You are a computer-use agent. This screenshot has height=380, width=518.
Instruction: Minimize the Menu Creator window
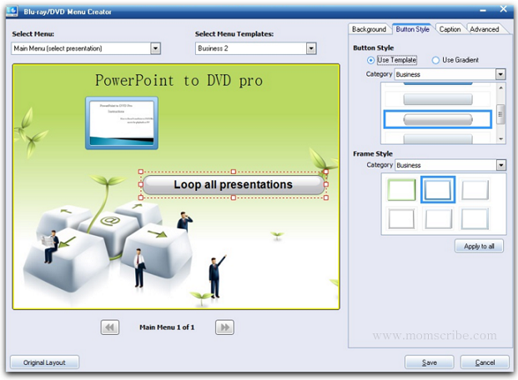[x=483, y=10]
